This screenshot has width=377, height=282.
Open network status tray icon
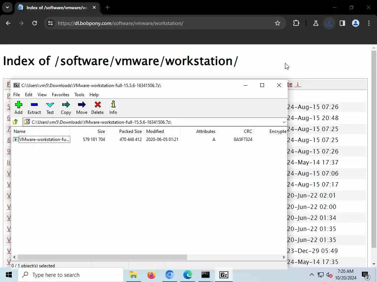pos(321,275)
